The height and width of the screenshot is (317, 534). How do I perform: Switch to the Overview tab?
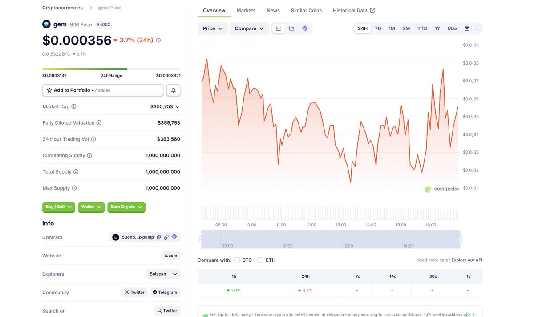pos(214,10)
